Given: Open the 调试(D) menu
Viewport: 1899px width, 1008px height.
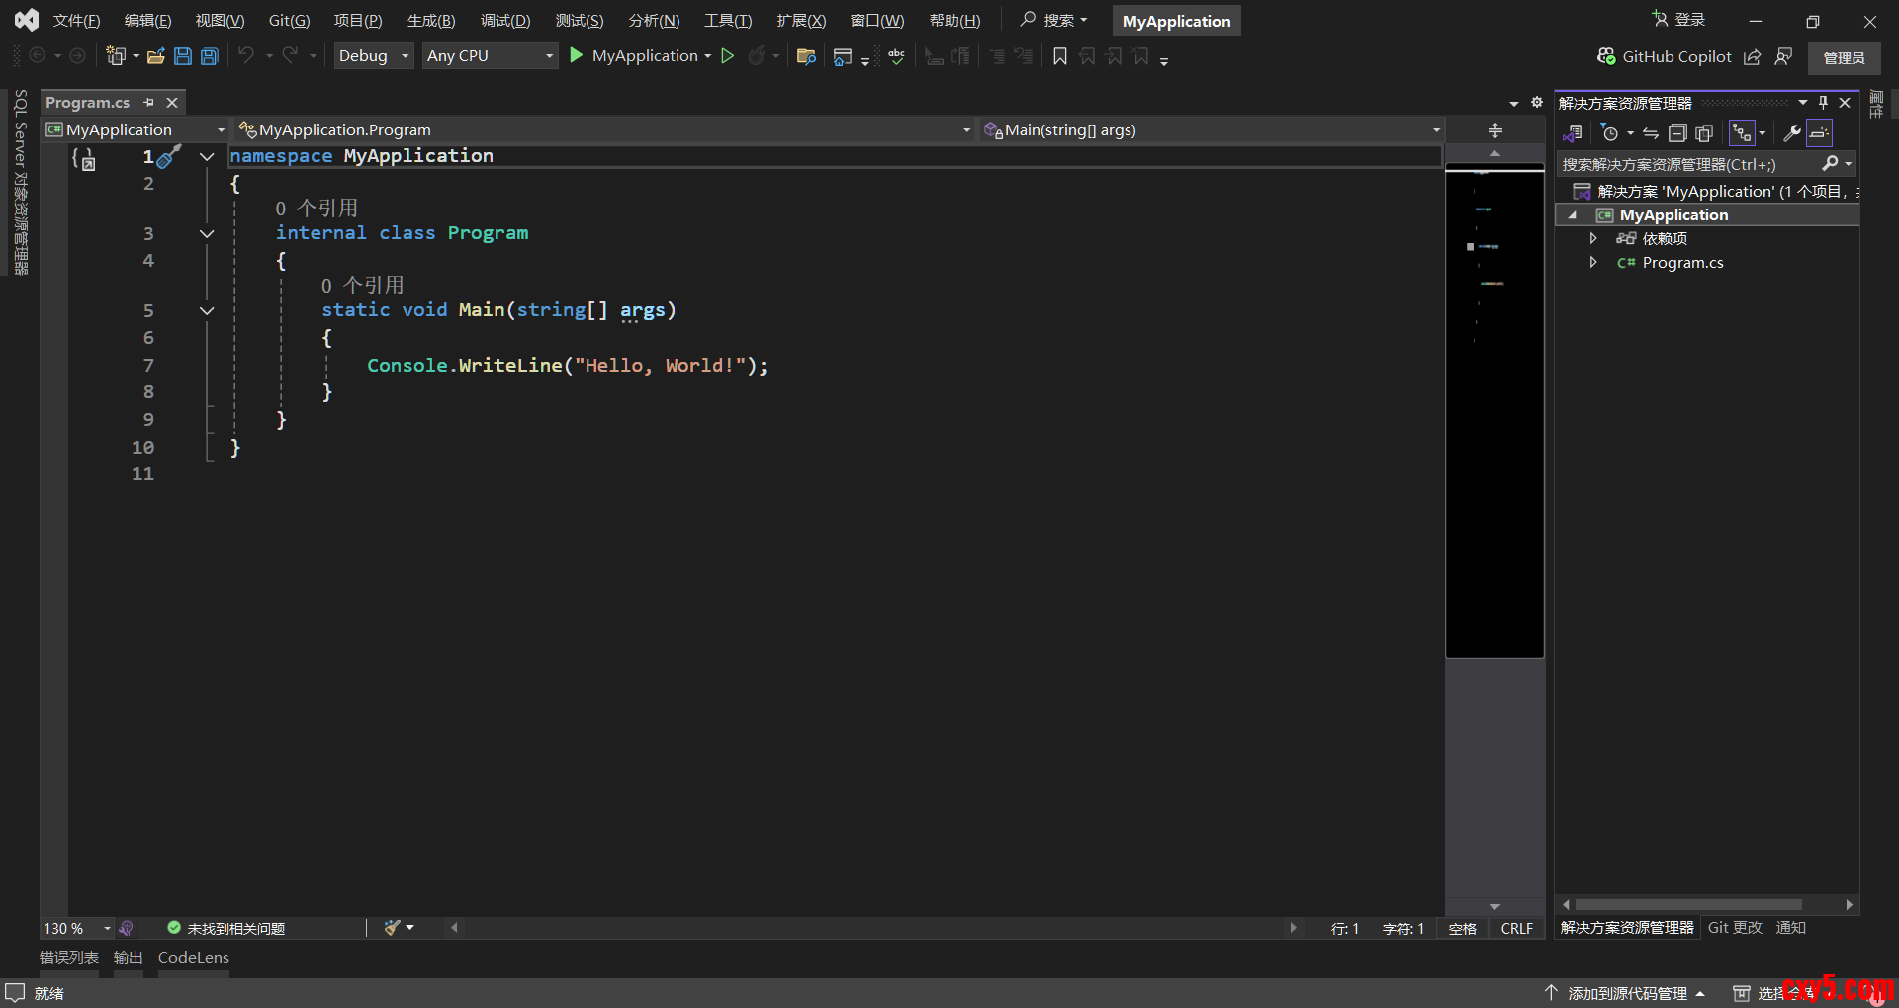Looking at the screenshot, I should click(x=504, y=21).
